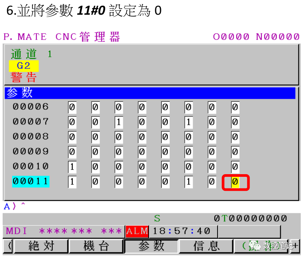Click the left arrow soft key
Image resolution: width=303 pixels, height=259 pixels.
click(9, 246)
